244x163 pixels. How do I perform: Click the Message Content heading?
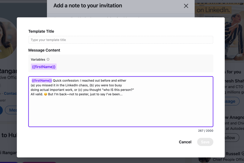pyautogui.click(x=44, y=50)
